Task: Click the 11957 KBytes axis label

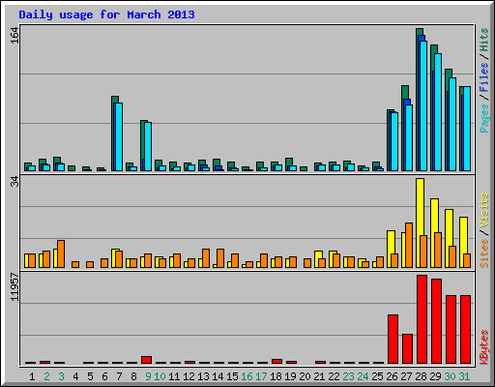Action: pyautogui.click(x=15, y=287)
